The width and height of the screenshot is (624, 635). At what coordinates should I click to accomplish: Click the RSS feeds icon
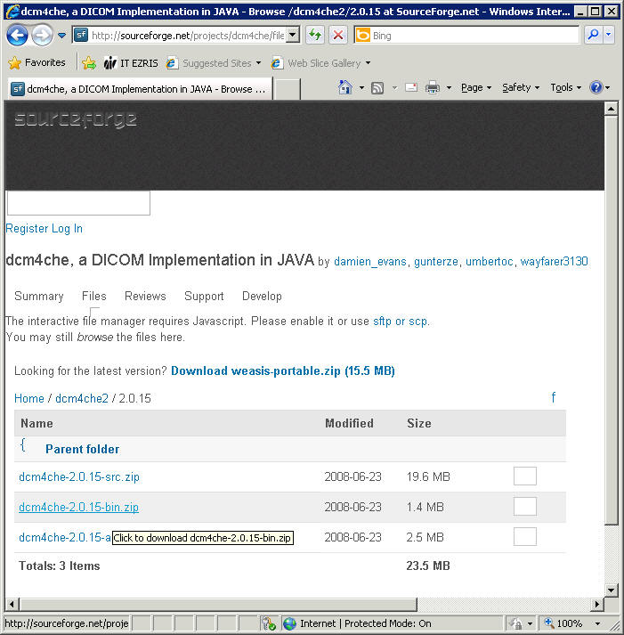click(377, 87)
